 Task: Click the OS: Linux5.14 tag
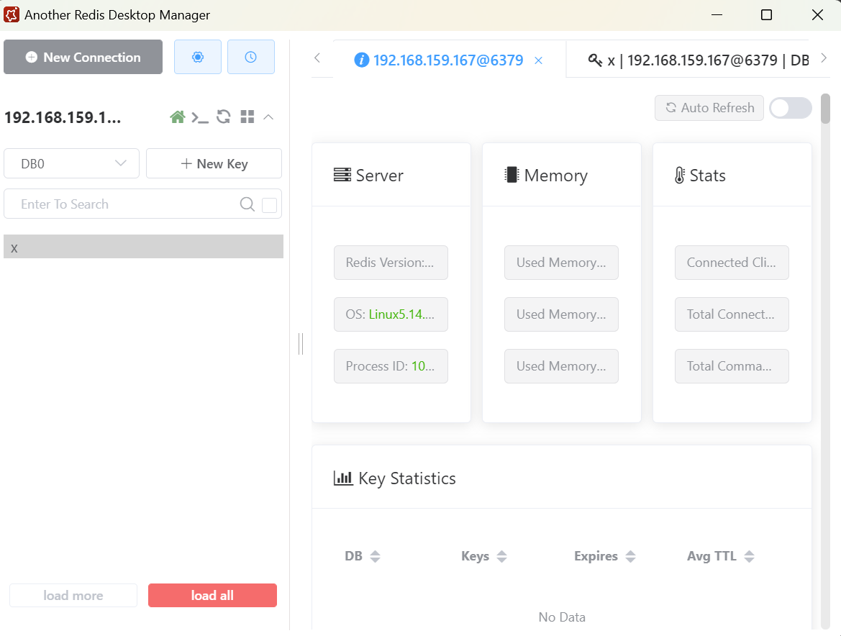point(391,314)
